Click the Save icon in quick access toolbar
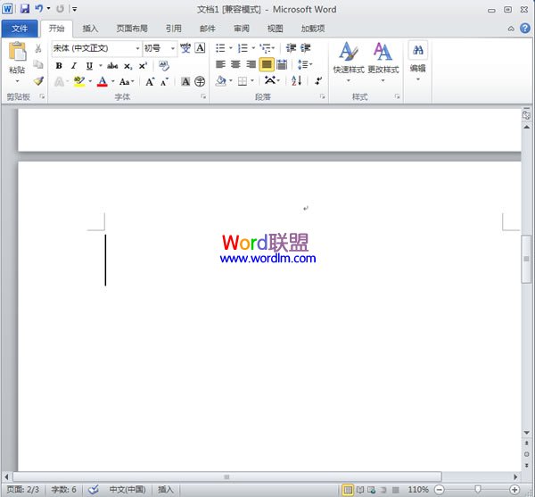Image resolution: width=535 pixels, height=497 pixels. (25, 9)
